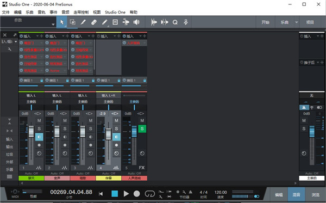This screenshot has width=326, height=203.
Task: Toggle the switch beside the transport output meter
Action: coord(256,196)
